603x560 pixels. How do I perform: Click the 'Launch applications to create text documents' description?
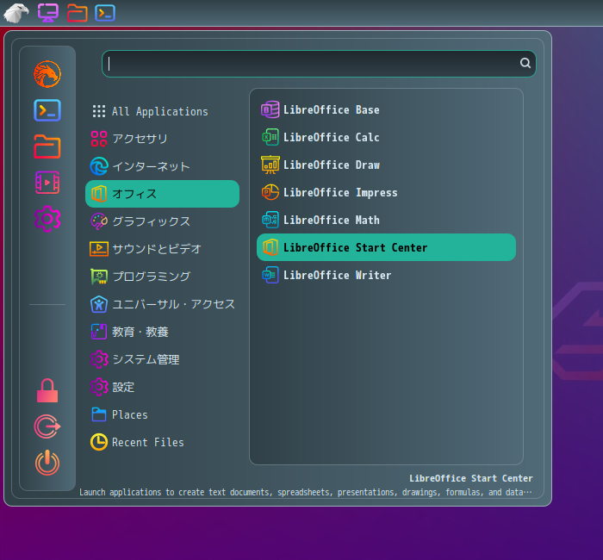[x=305, y=492]
